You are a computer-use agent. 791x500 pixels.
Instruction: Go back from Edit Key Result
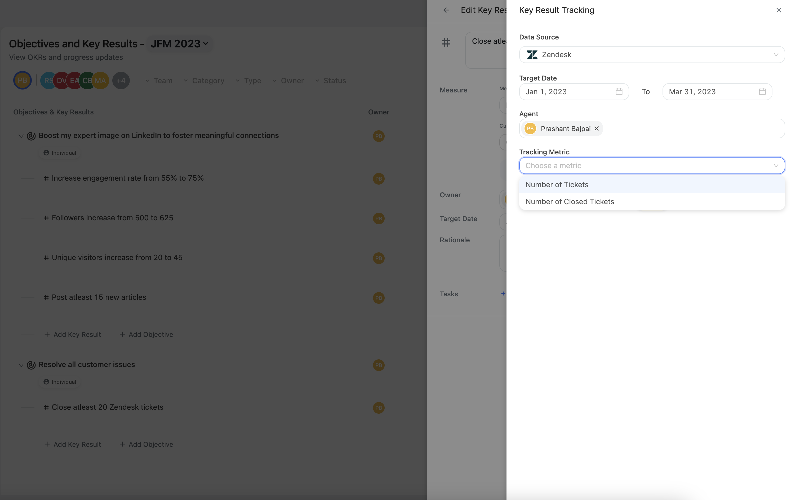tap(446, 10)
